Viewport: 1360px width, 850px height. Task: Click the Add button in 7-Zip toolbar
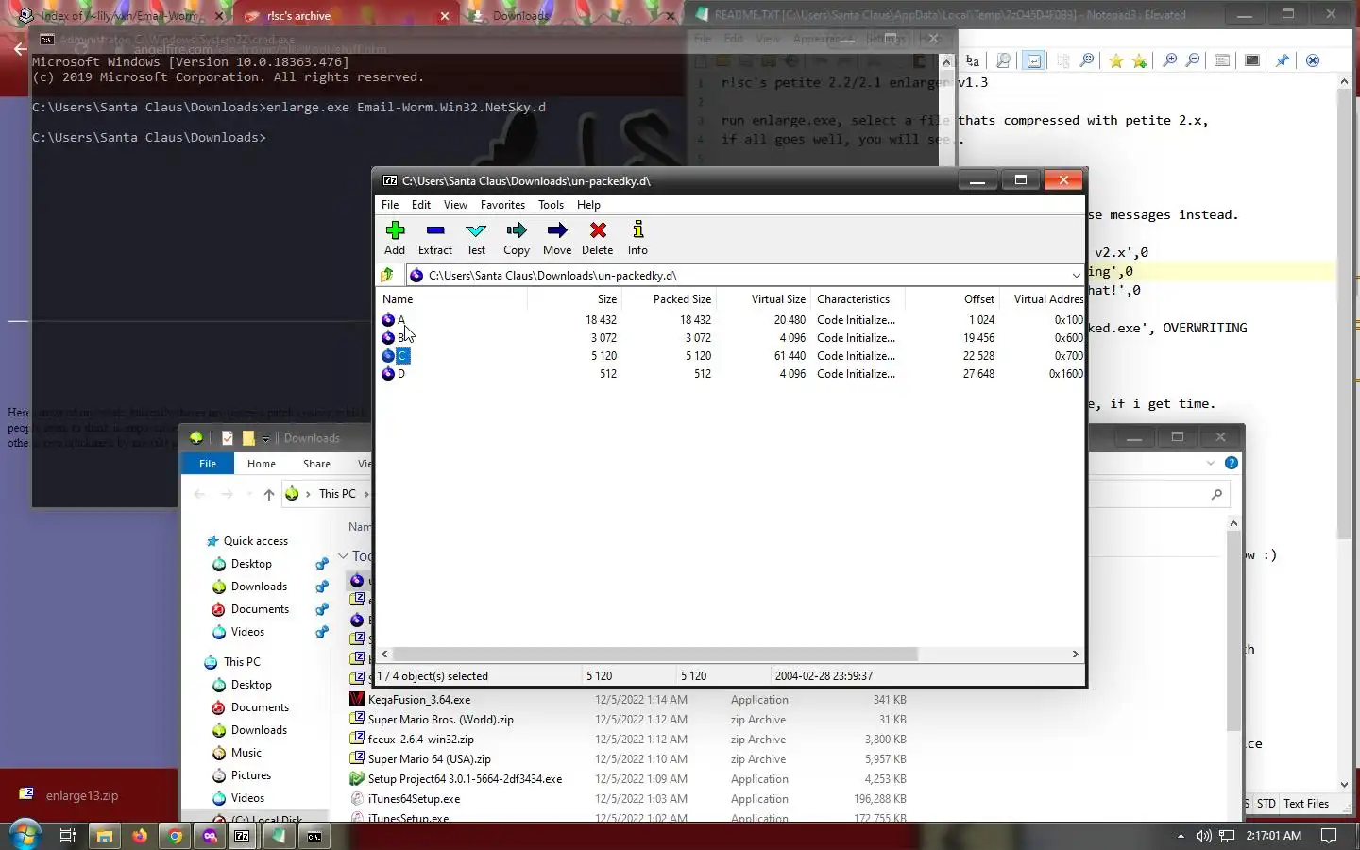coord(395,238)
